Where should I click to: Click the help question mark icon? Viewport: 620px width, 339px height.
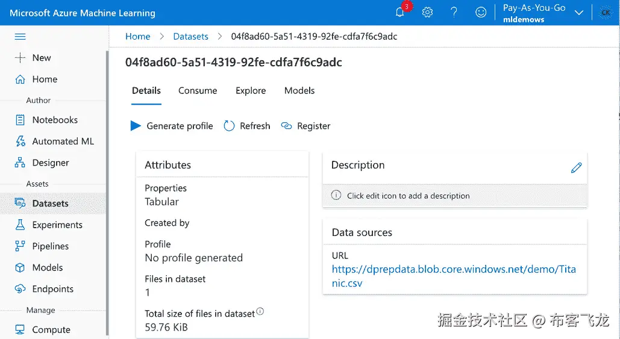coord(454,12)
